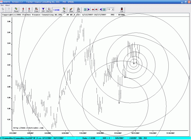Click x-axis date label 9/14/2007
Viewport: 191px width, 140px height.
(118, 133)
